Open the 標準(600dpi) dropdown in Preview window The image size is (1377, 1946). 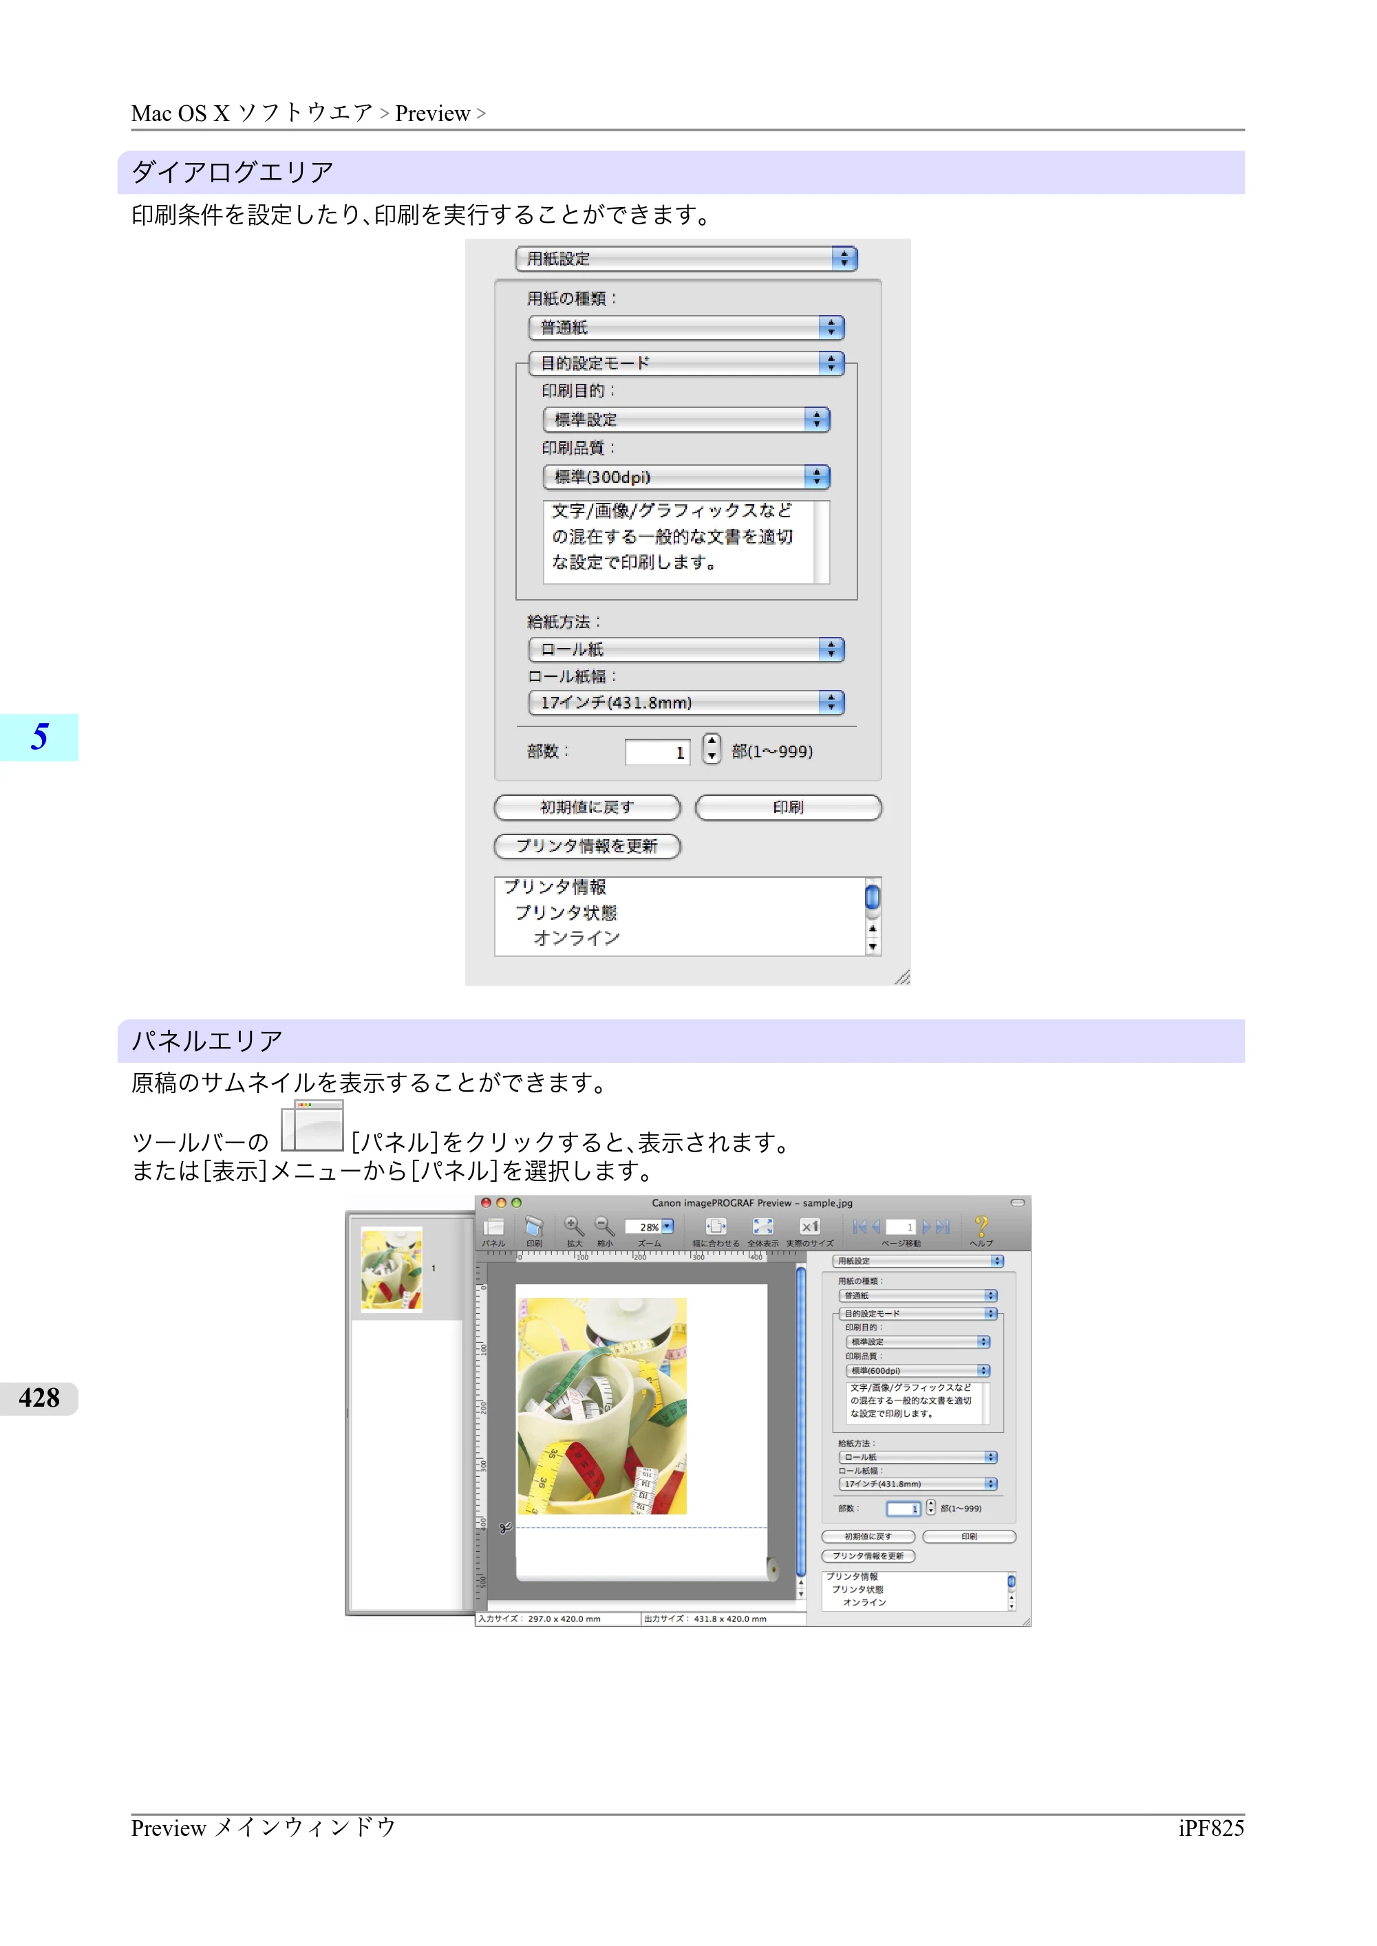click(917, 1370)
